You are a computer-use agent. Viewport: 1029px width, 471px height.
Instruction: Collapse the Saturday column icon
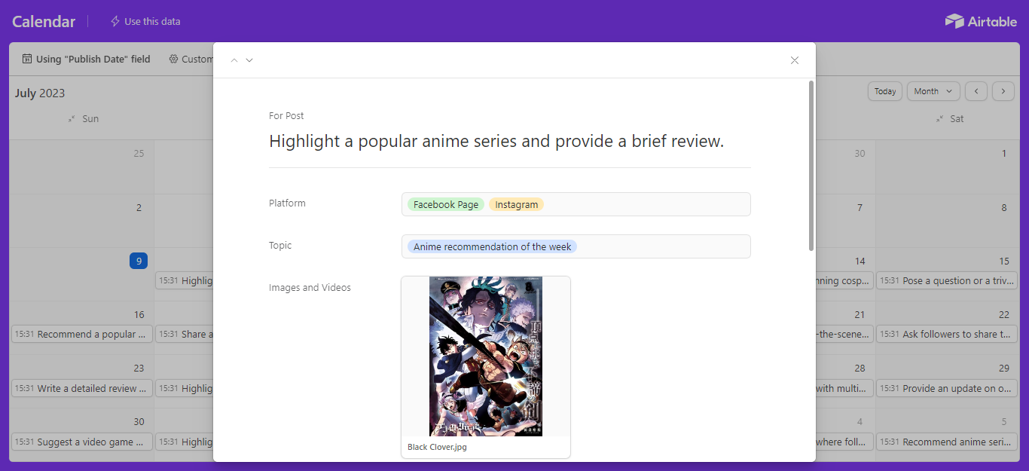click(x=939, y=119)
